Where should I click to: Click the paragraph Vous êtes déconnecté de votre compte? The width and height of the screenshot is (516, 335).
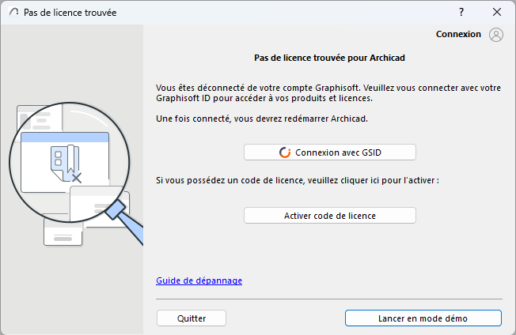(328, 93)
